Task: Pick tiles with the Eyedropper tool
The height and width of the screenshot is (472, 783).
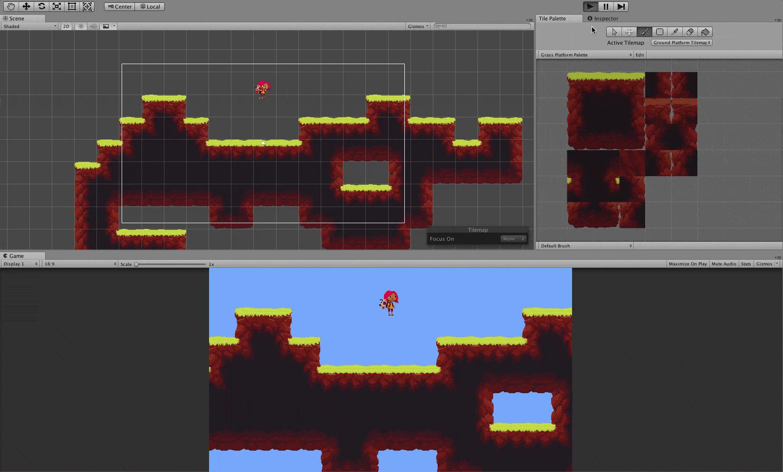Action: (x=675, y=32)
